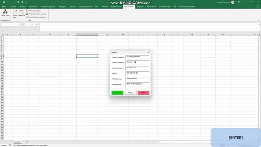The height and width of the screenshot is (147, 261).
Task: Click the red ОТМЕНА button in dialog
Action: coord(144,93)
